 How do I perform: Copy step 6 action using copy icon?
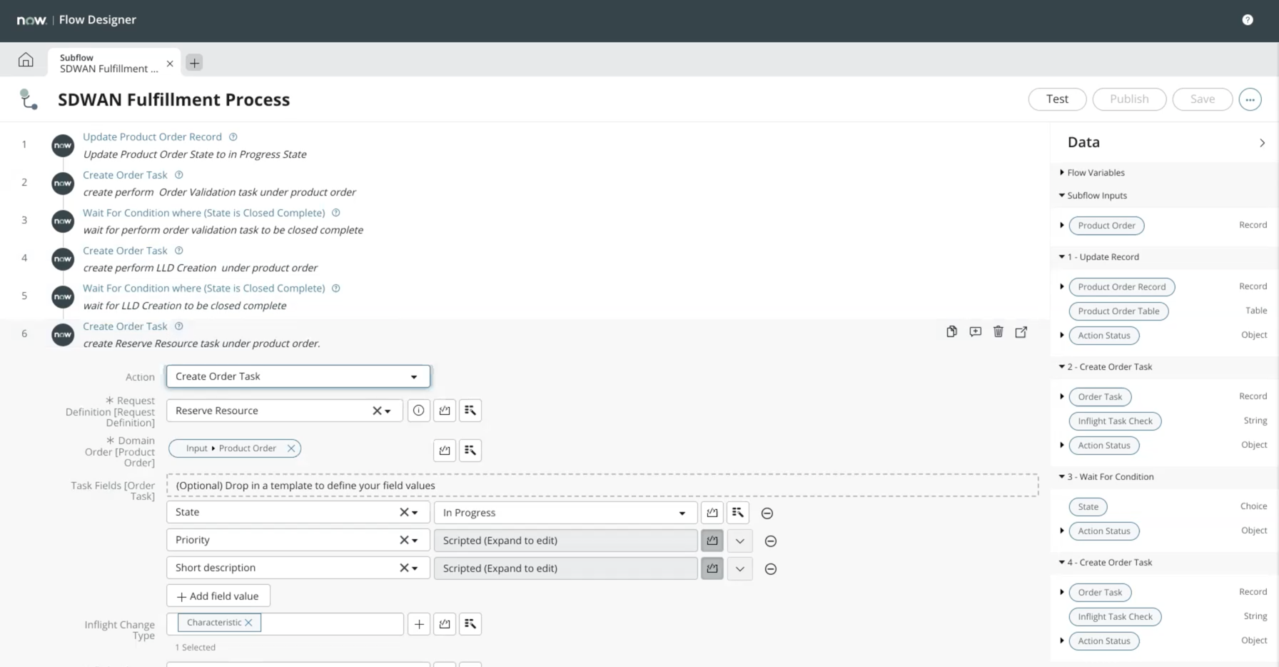coord(951,331)
